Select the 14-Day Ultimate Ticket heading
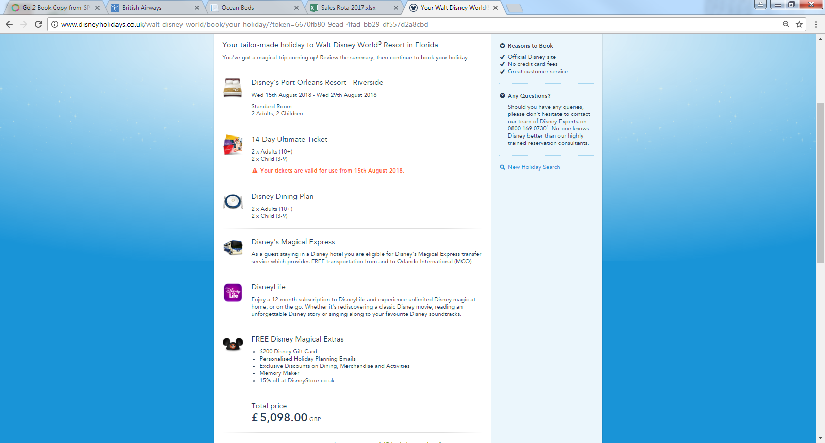 289,139
